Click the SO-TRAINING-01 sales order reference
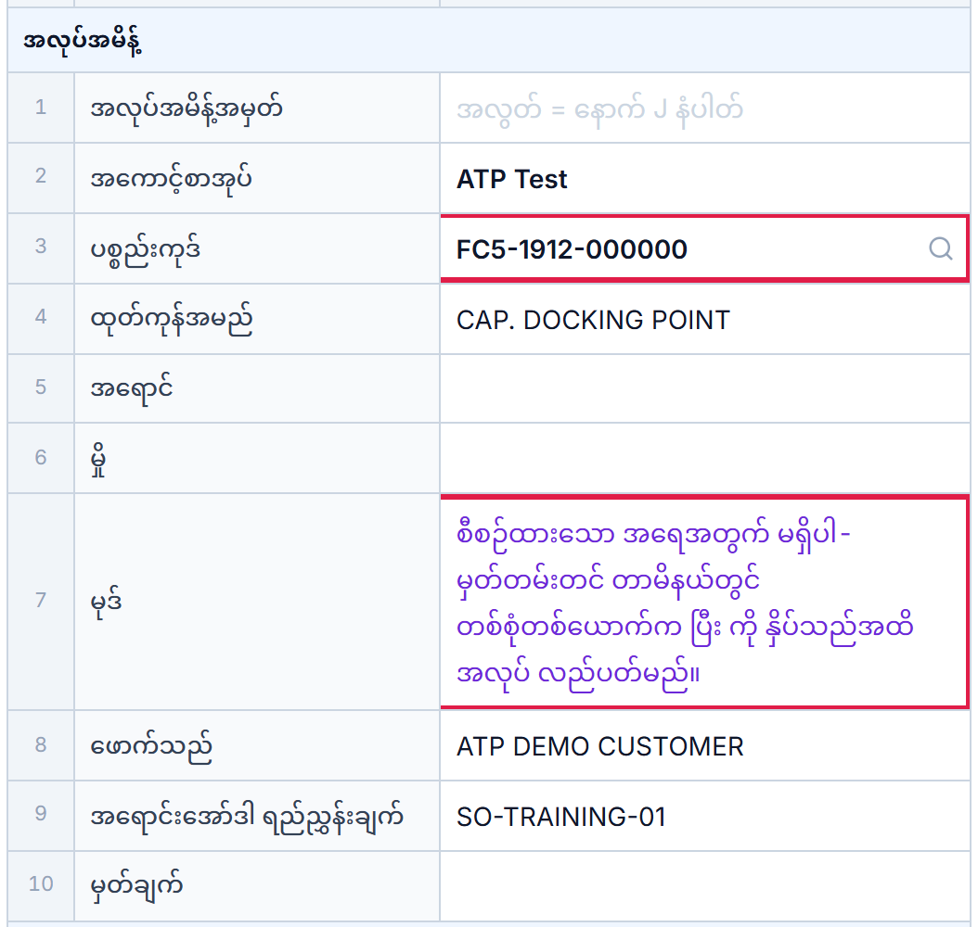This screenshot has width=978, height=927. [x=561, y=817]
